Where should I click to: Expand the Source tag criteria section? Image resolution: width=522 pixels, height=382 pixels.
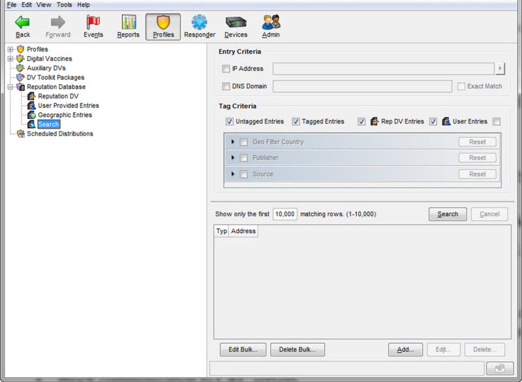[x=234, y=174]
